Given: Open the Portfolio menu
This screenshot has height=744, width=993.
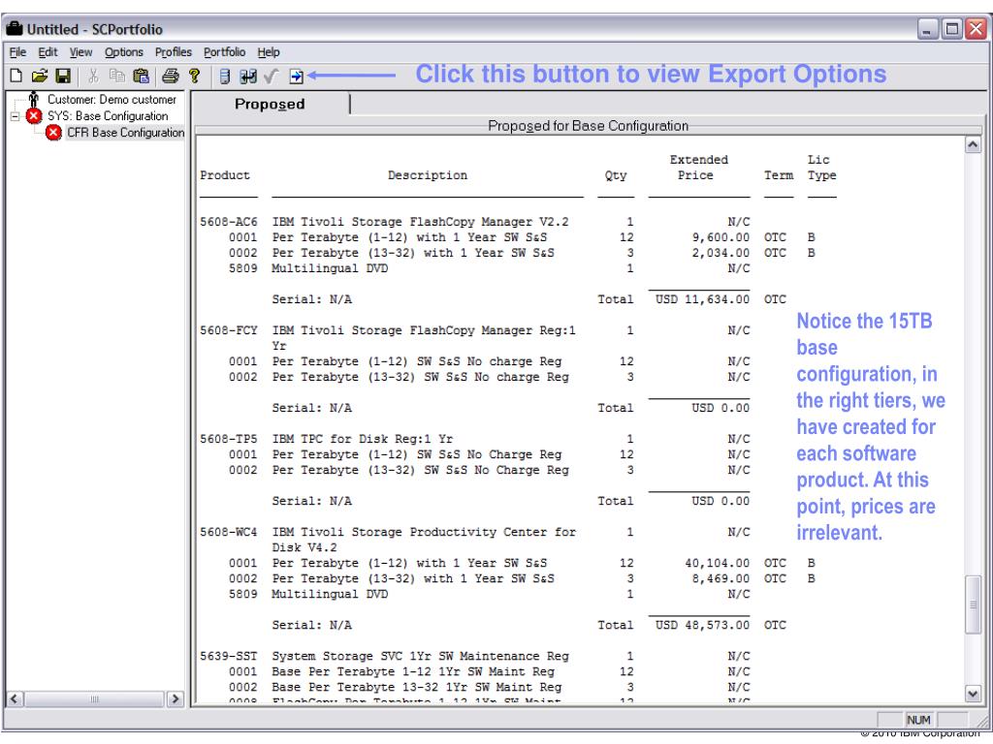Looking at the screenshot, I should [x=224, y=52].
